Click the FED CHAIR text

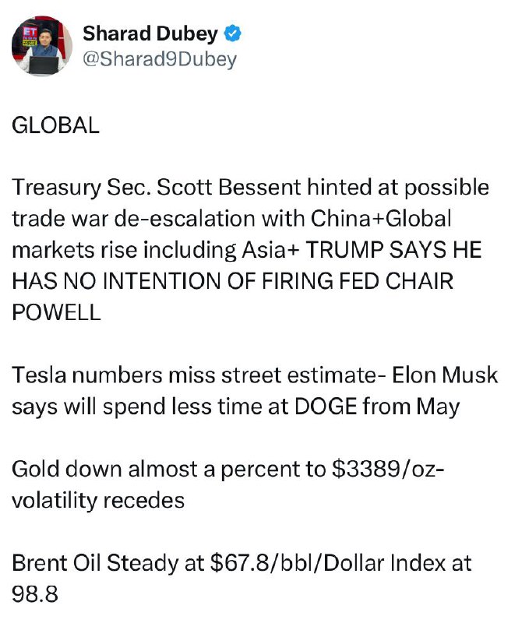[x=396, y=281]
